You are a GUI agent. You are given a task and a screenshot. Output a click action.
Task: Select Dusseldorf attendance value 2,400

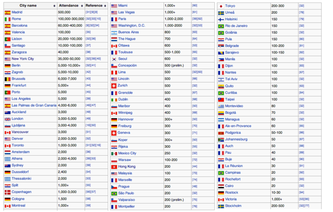pyautogui.click(x=62, y=172)
